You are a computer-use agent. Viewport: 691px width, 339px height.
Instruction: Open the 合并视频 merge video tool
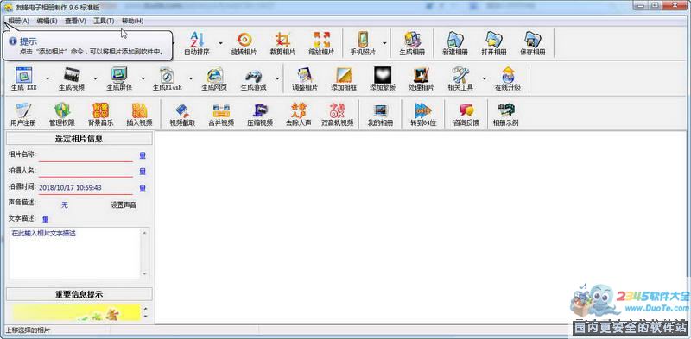[x=221, y=115]
